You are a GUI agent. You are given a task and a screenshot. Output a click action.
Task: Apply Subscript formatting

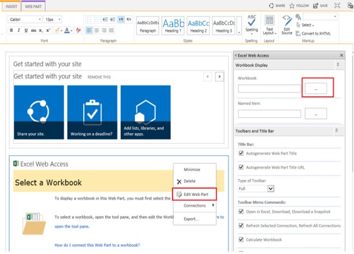tap(41, 31)
